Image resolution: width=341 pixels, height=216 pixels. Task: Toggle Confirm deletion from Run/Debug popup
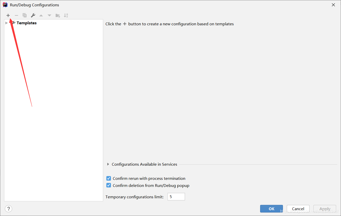click(x=109, y=185)
